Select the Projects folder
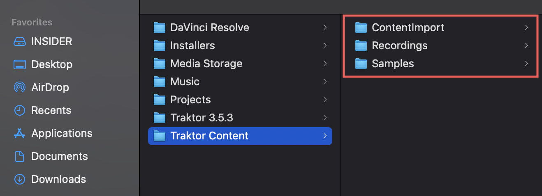The height and width of the screenshot is (196, 542). (x=240, y=100)
